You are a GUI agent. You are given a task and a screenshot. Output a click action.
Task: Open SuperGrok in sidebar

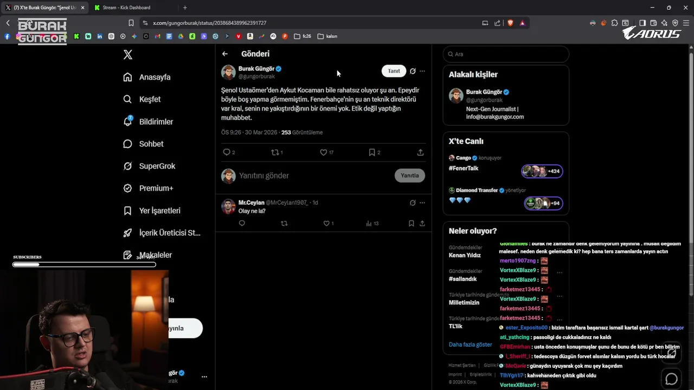click(149, 166)
